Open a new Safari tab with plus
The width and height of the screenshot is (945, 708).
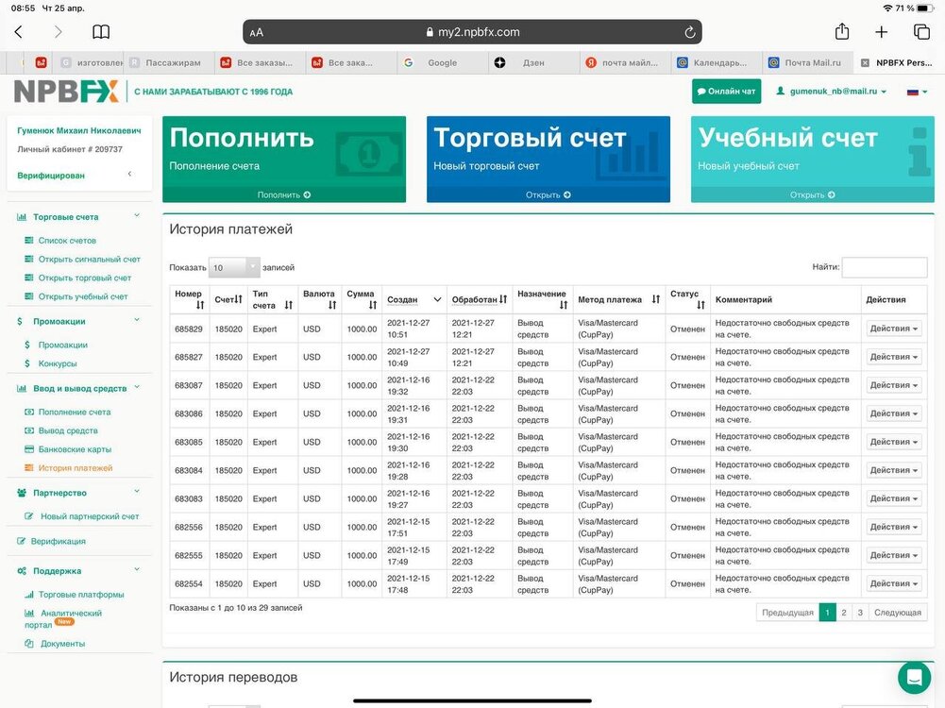(881, 32)
